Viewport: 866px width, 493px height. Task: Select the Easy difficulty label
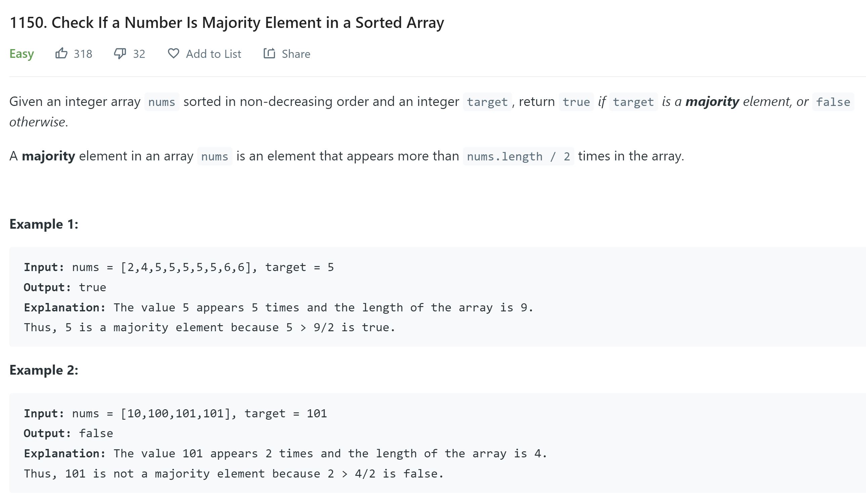(x=22, y=54)
